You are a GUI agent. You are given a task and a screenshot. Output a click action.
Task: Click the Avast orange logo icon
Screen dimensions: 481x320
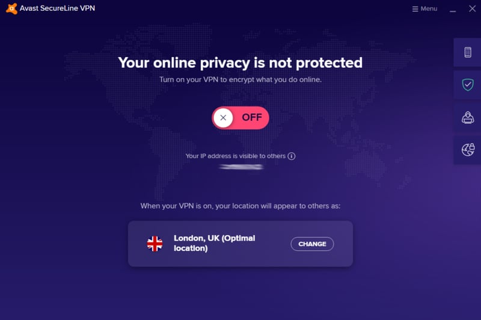point(11,8)
